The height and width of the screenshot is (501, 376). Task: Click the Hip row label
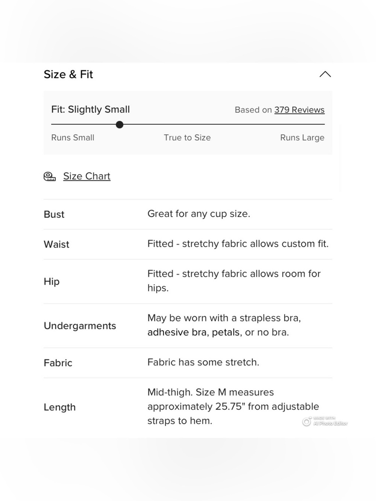click(52, 282)
